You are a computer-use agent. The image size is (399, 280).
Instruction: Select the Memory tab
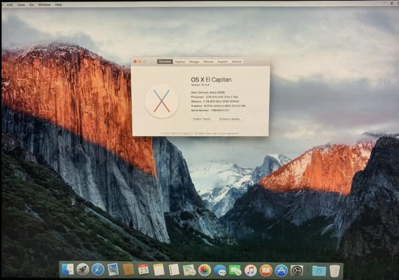(208, 61)
